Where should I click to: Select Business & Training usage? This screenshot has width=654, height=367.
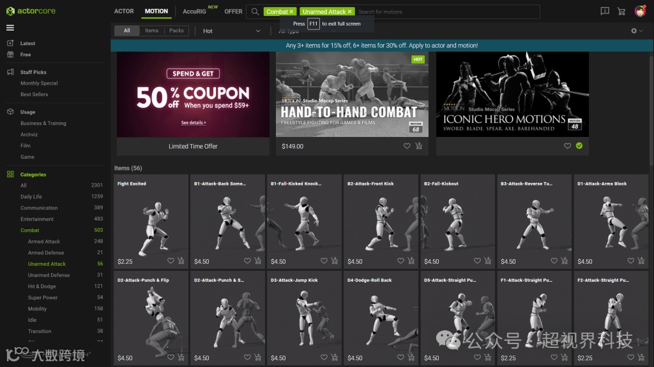pos(43,123)
